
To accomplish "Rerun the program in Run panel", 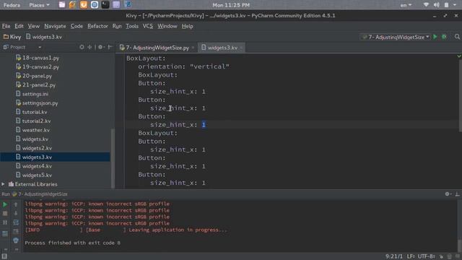I will pos(5,204).
